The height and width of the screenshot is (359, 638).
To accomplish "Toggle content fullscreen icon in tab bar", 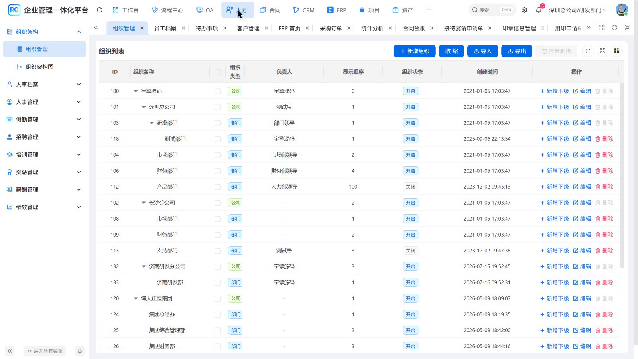I will point(628,28).
